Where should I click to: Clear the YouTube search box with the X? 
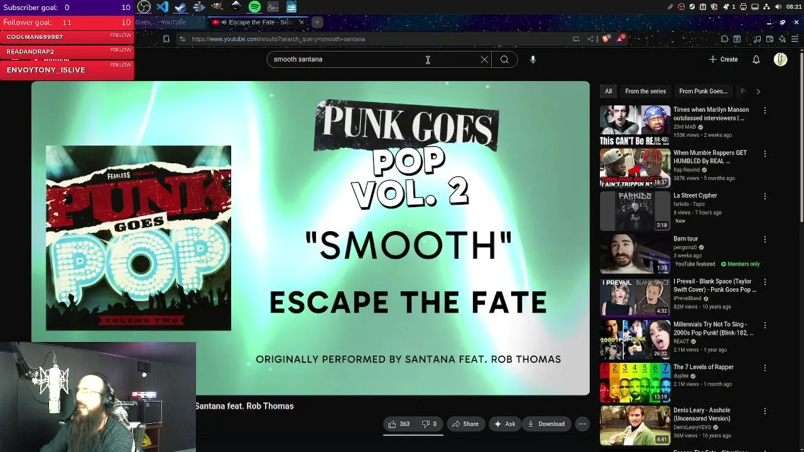484,60
